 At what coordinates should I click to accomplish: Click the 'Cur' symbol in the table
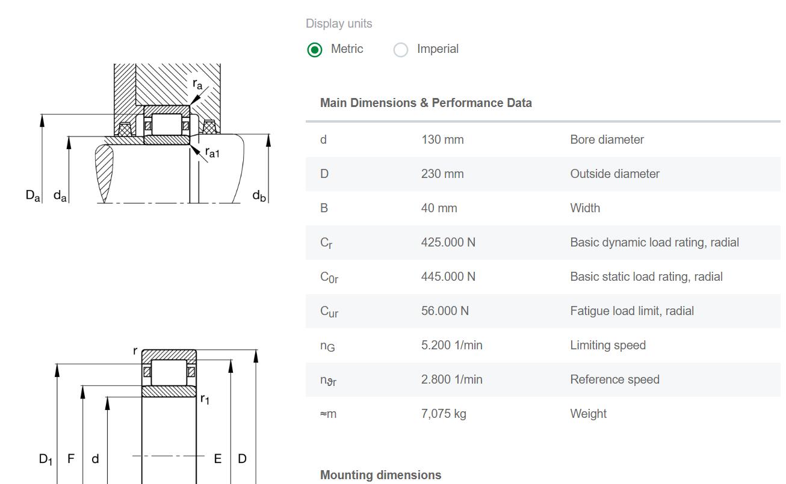(329, 311)
